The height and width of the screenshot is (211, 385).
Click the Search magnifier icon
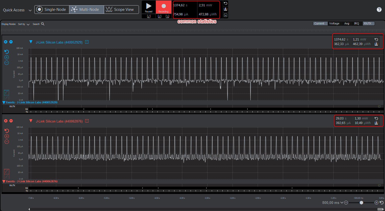(43, 24)
